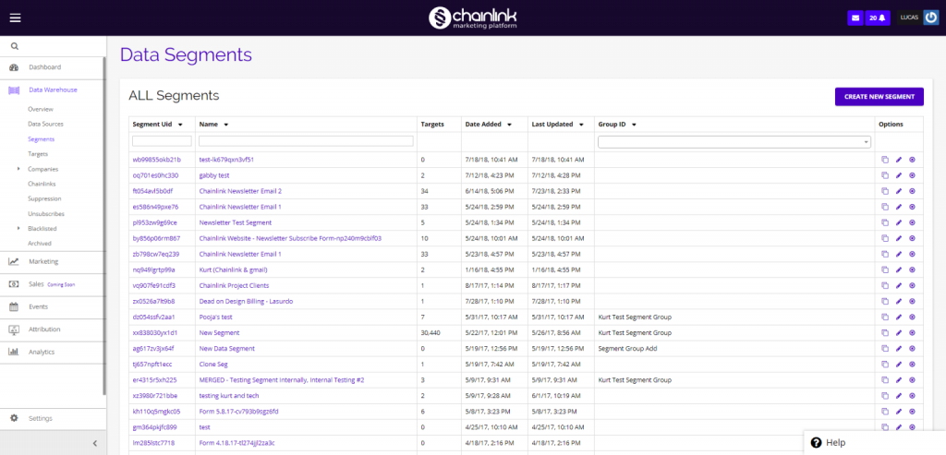Open segment link wb99855okb21b
The image size is (946, 455).
pos(156,160)
